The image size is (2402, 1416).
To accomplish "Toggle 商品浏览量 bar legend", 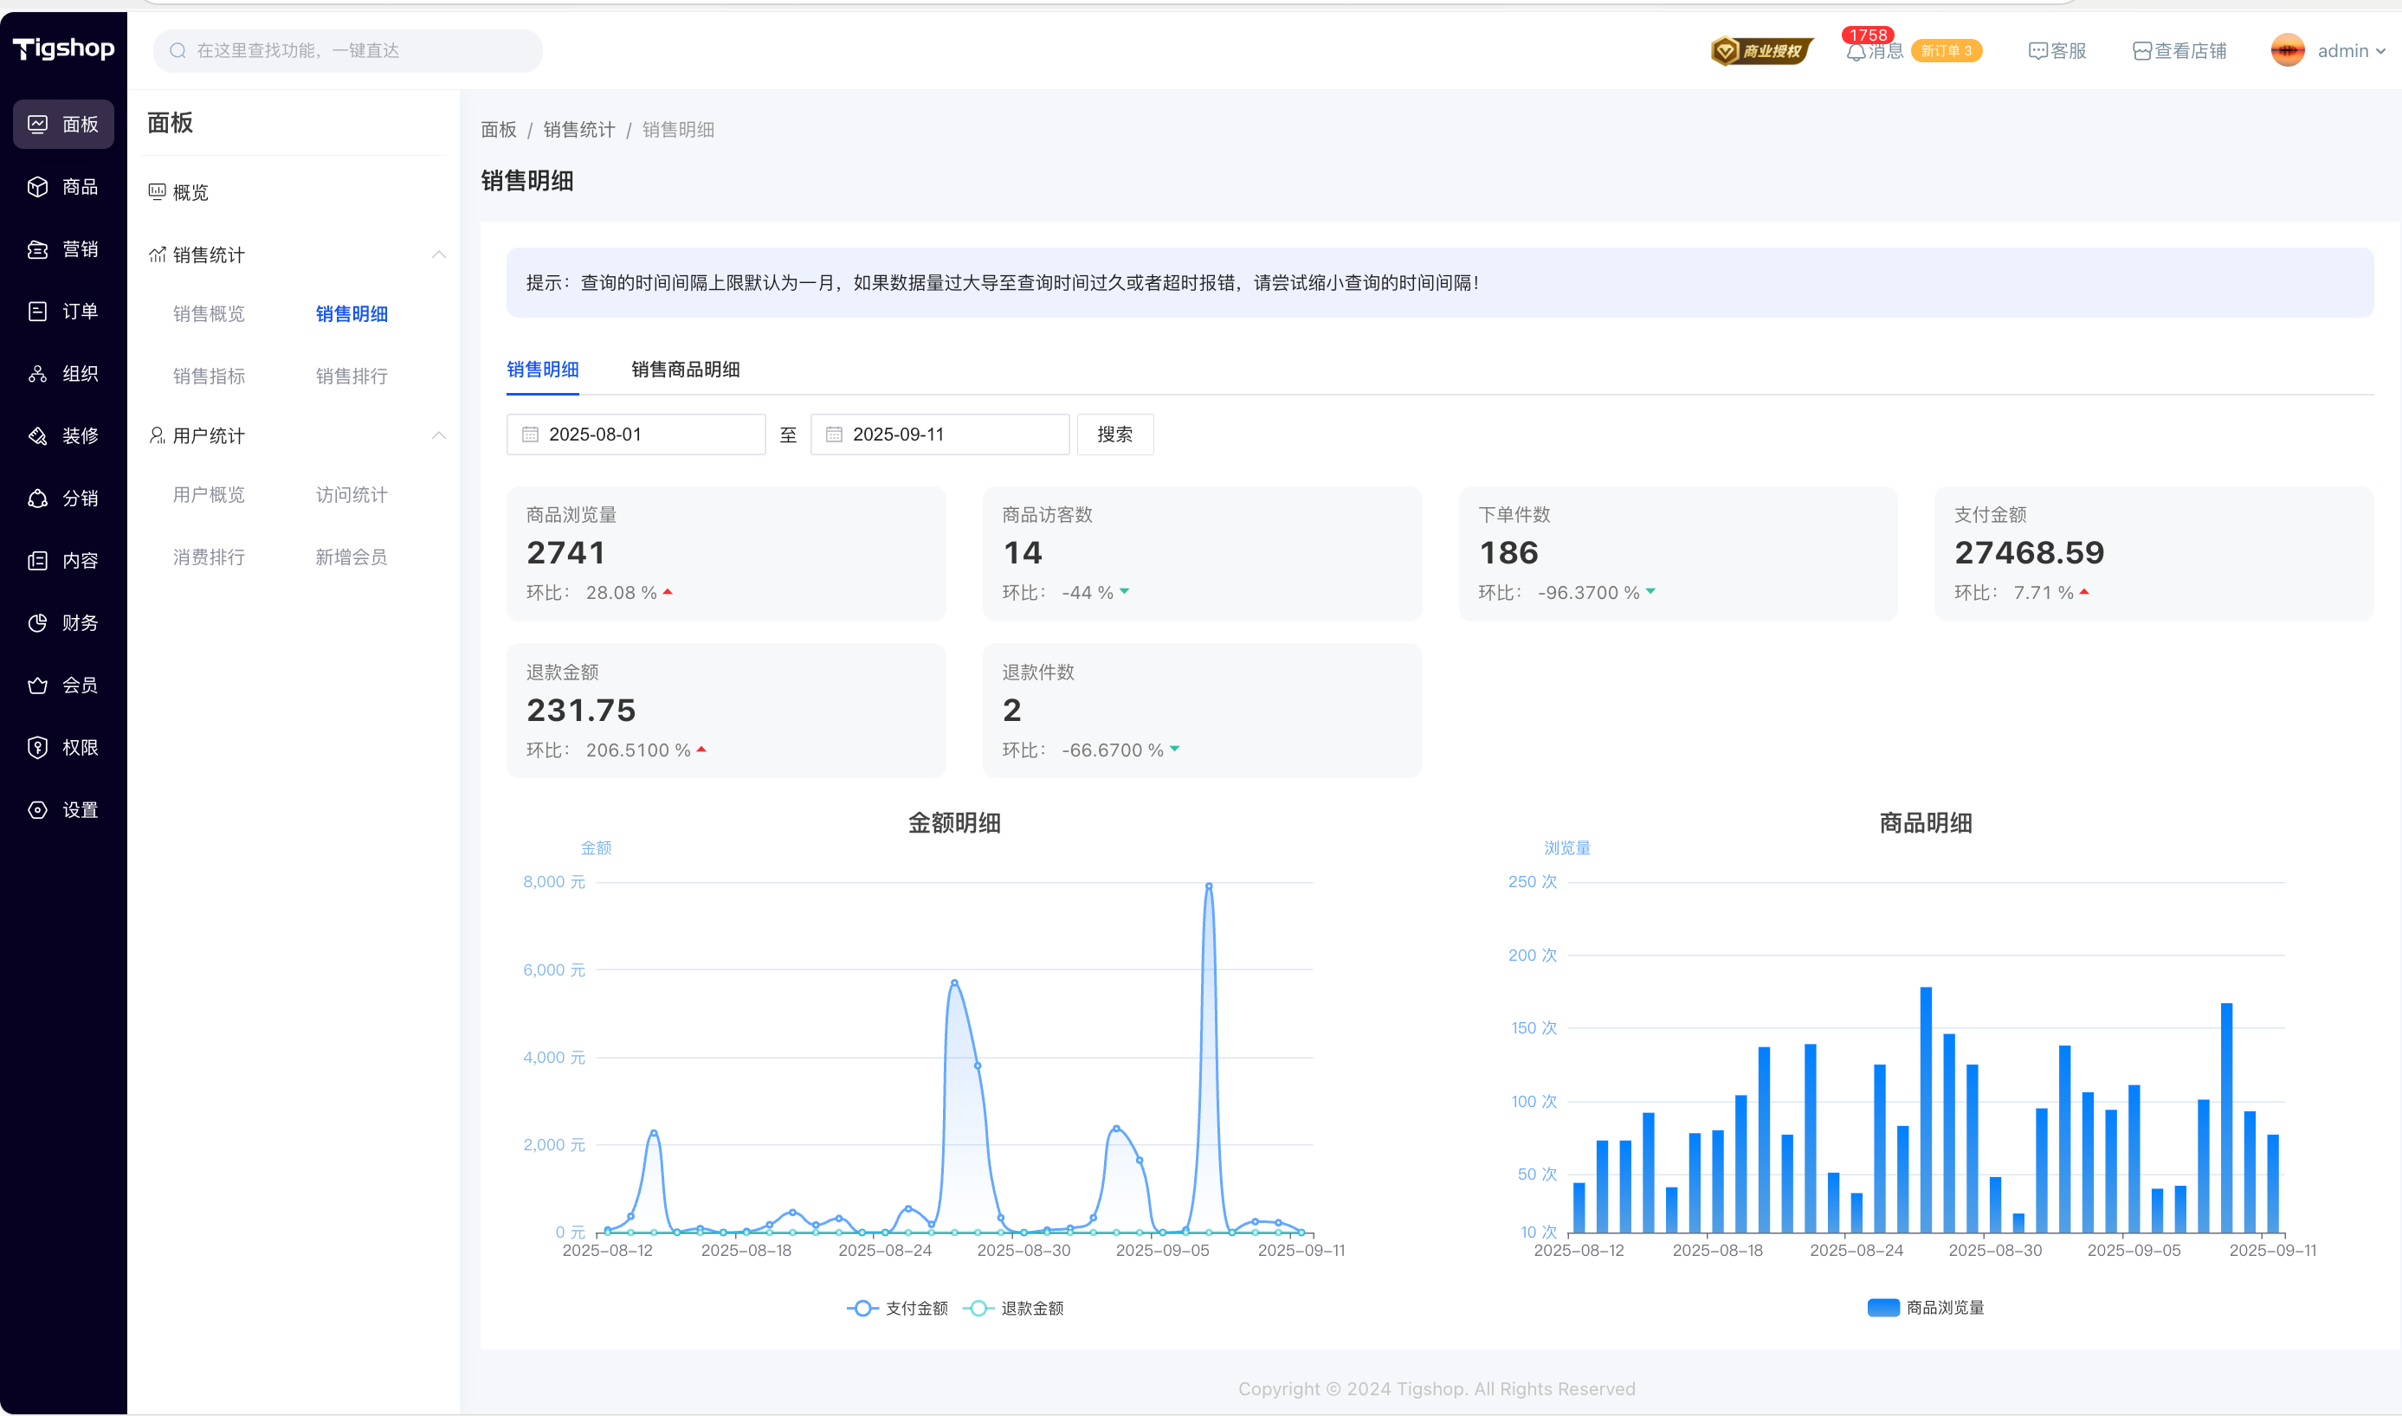I will click(x=1925, y=1307).
